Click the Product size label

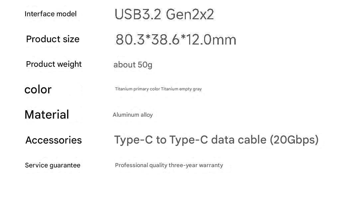click(53, 39)
